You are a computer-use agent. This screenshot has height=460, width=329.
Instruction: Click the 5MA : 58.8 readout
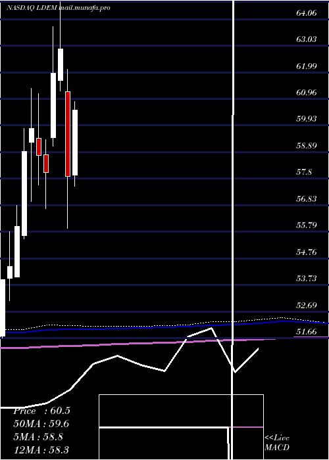(38, 436)
